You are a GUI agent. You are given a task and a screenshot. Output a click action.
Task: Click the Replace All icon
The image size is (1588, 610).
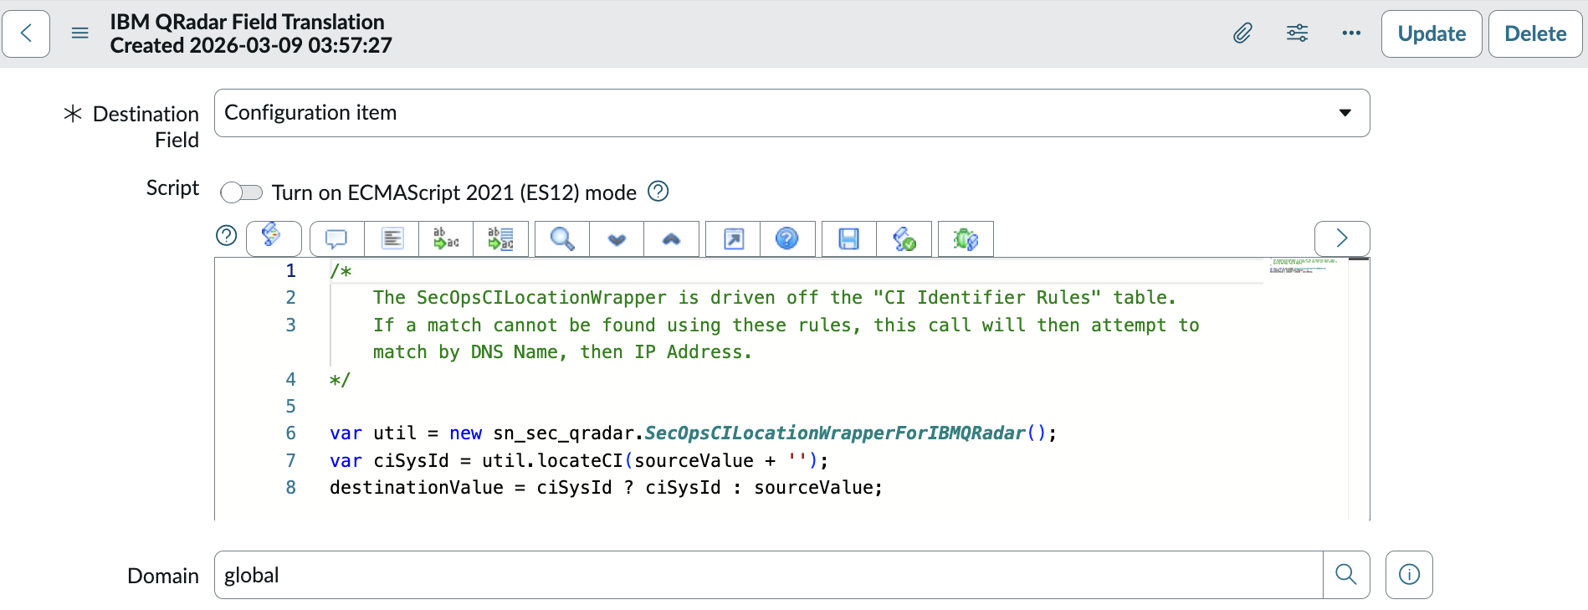[x=500, y=239]
